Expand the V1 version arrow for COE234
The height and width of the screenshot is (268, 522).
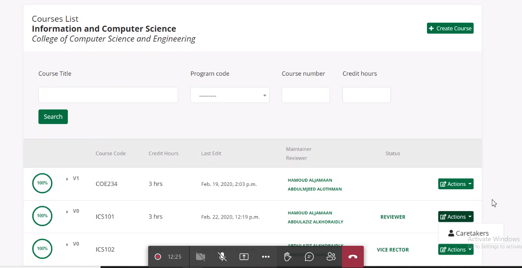[67, 179]
